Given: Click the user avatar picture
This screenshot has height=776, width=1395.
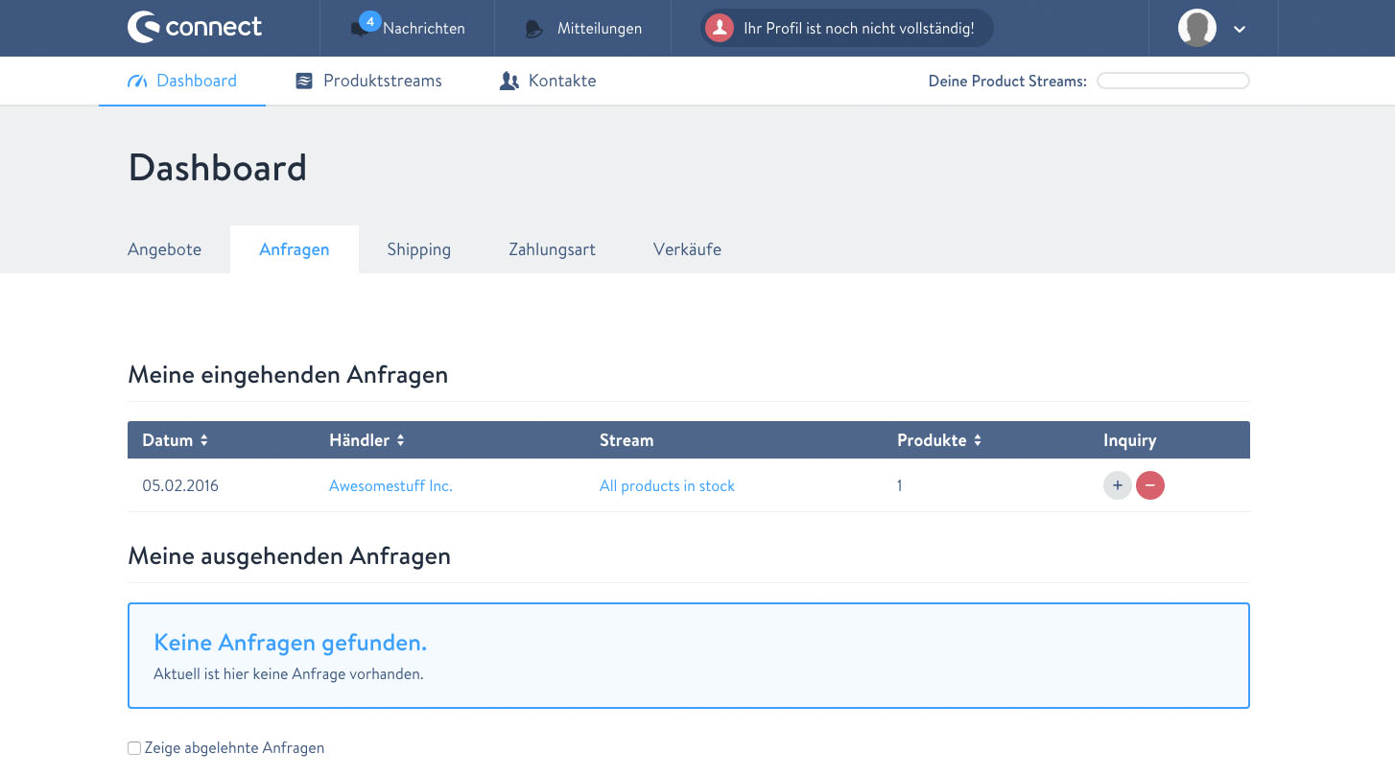Looking at the screenshot, I should click(x=1196, y=28).
